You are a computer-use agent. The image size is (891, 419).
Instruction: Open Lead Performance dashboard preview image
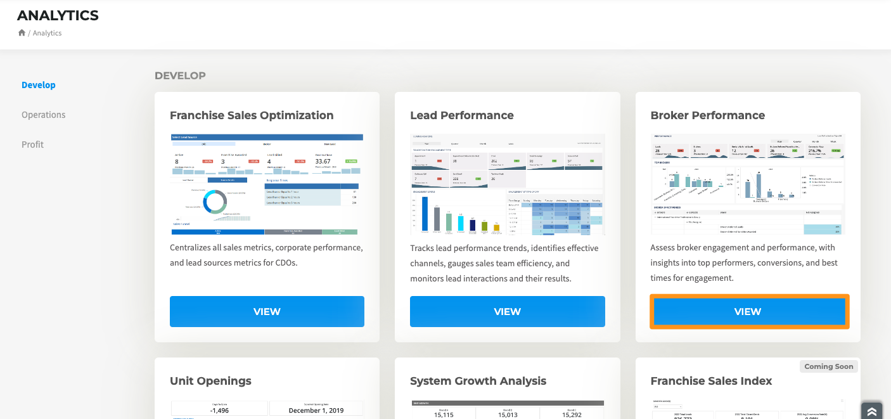(508, 184)
